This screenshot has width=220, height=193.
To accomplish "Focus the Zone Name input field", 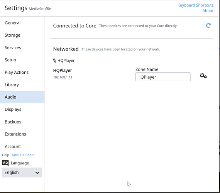I will 163,77.
